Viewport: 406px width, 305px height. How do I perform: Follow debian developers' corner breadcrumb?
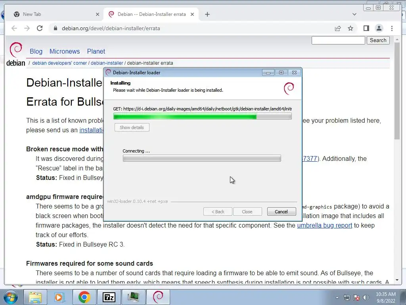(59, 63)
